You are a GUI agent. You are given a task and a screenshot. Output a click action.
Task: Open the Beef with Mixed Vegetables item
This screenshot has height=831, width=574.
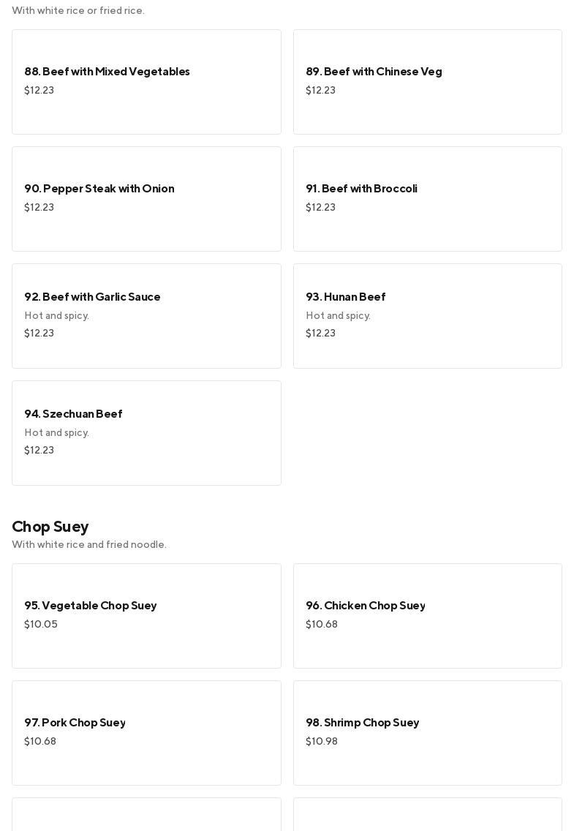coord(146,82)
